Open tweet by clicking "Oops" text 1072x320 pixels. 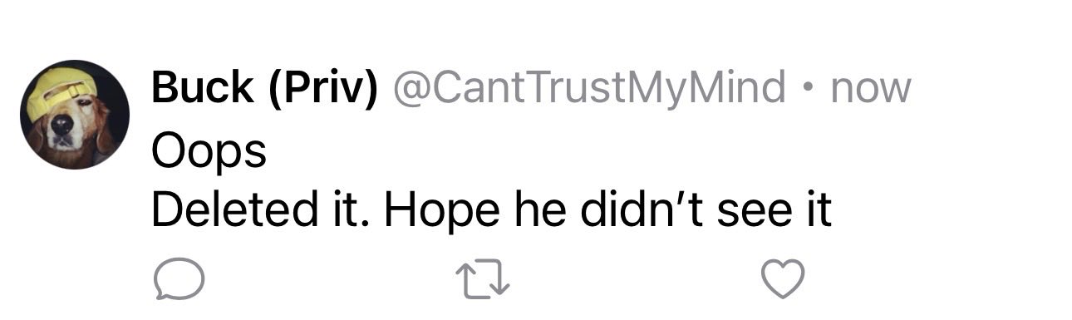click(209, 152)
